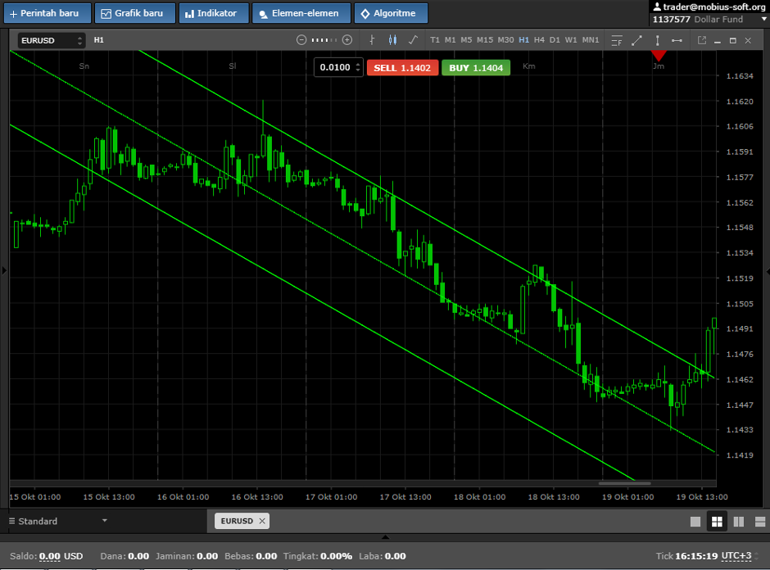Click the Dana 0.00 value
The height and width of the screenshot is (570, 770).
(138, 556)
